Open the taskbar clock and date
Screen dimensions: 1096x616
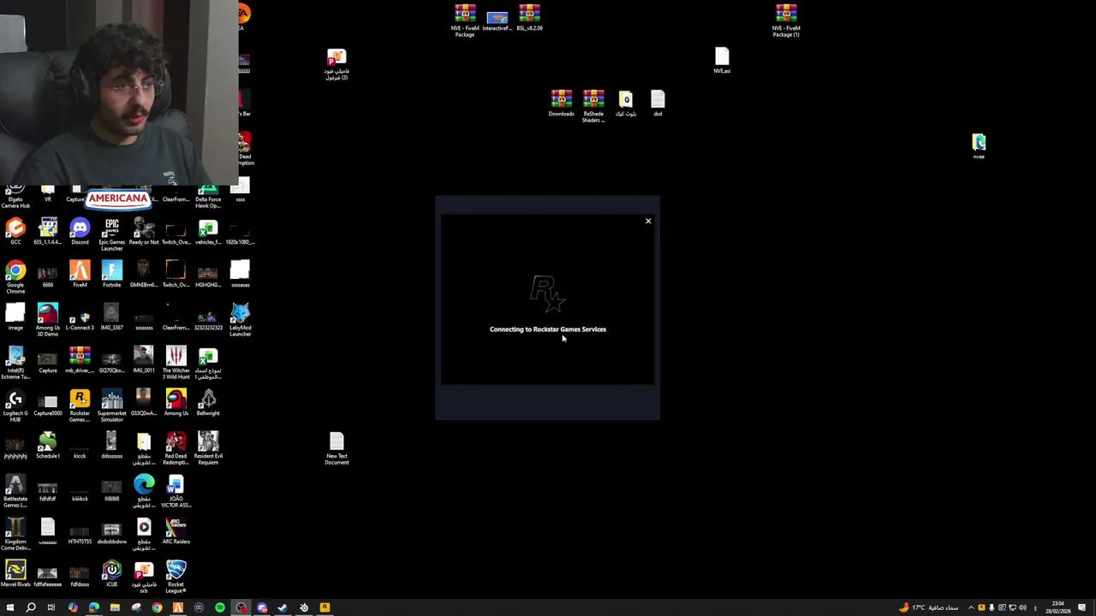point(1058,607)
